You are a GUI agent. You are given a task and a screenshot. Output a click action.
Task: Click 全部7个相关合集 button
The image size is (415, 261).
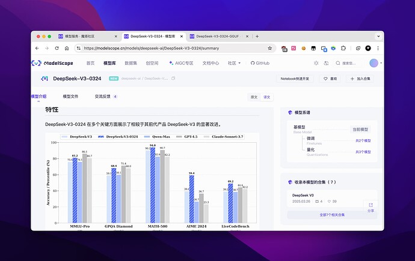tap(332, 215)
